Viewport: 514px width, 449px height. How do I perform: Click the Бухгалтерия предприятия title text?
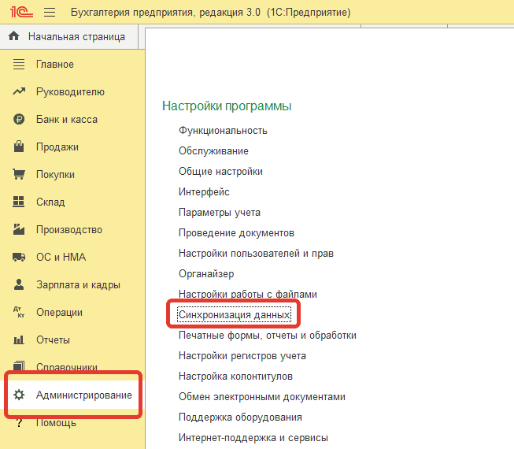point(210,13)
